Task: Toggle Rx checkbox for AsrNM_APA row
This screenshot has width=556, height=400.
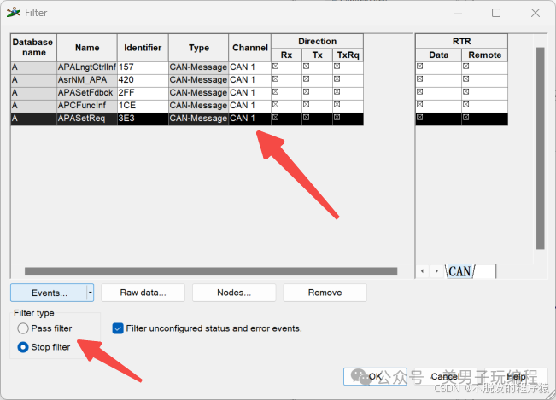Action: [276, 79]
